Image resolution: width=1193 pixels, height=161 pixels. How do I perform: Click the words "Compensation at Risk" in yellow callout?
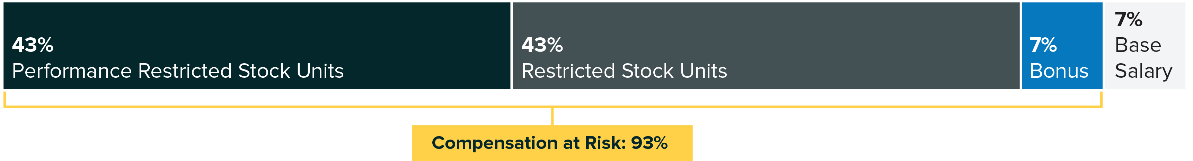528,143
